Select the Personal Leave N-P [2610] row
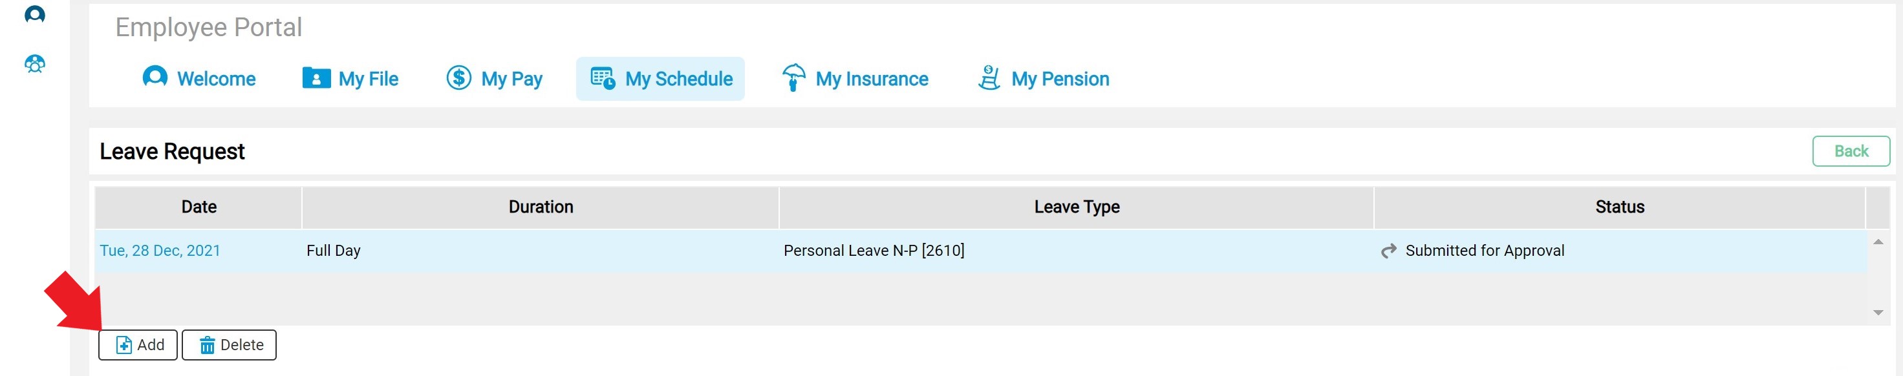The width and height of the screenshot is (1903, 376). [x=873, y=251]
